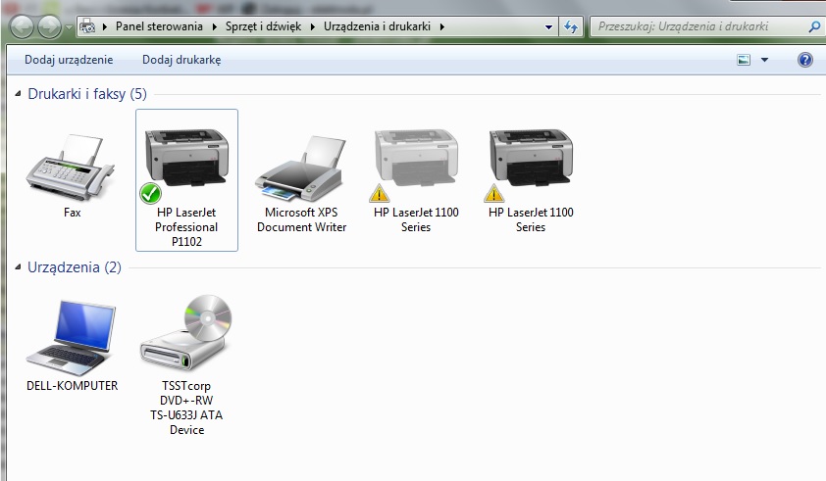Select the TSSTcorp DVD+-RW drive icon
826x481 pixels.
tap(186, 333)
